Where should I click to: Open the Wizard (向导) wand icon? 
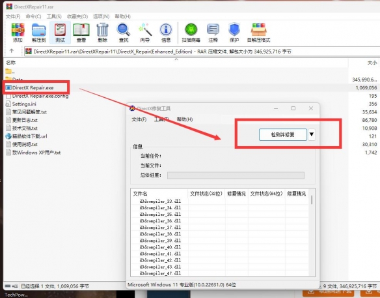pyautogui.click(x=145, y=33)
